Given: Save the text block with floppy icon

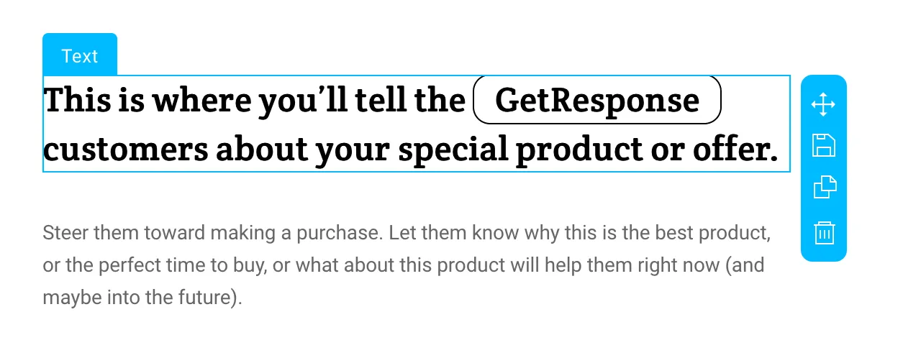Looking at the screenshot, I should pyautogui.click(x=823, y=145).
